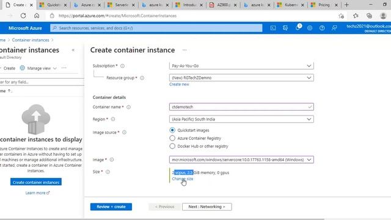This screenshot has height=220, width=391.
Task: Open Azure notifications bell
Action: coord(298,28)
